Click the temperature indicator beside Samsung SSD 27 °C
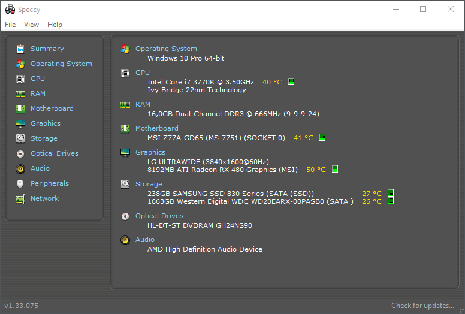The width and height of the screenshot is (465, 314). pos(391,193)
